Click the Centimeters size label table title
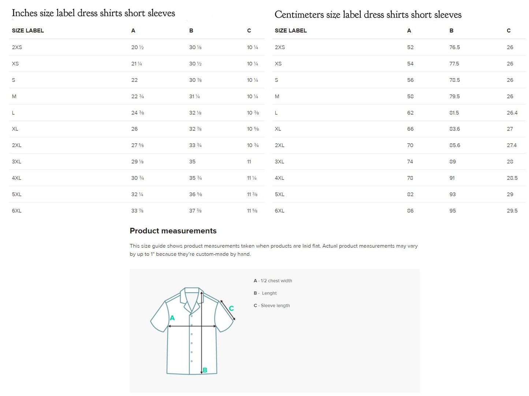Image resolution: width=529 pixels, height=396 pixels. coord(368,15)
